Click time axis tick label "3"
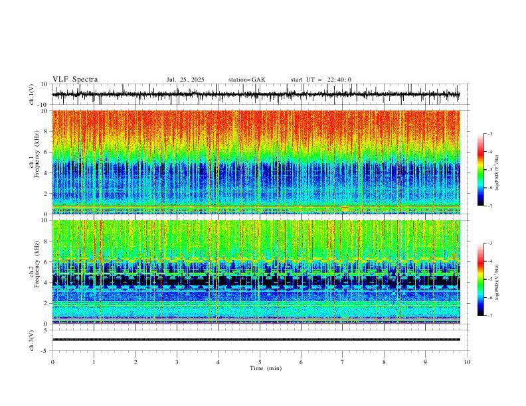The image size is (526, 406). 177,362
